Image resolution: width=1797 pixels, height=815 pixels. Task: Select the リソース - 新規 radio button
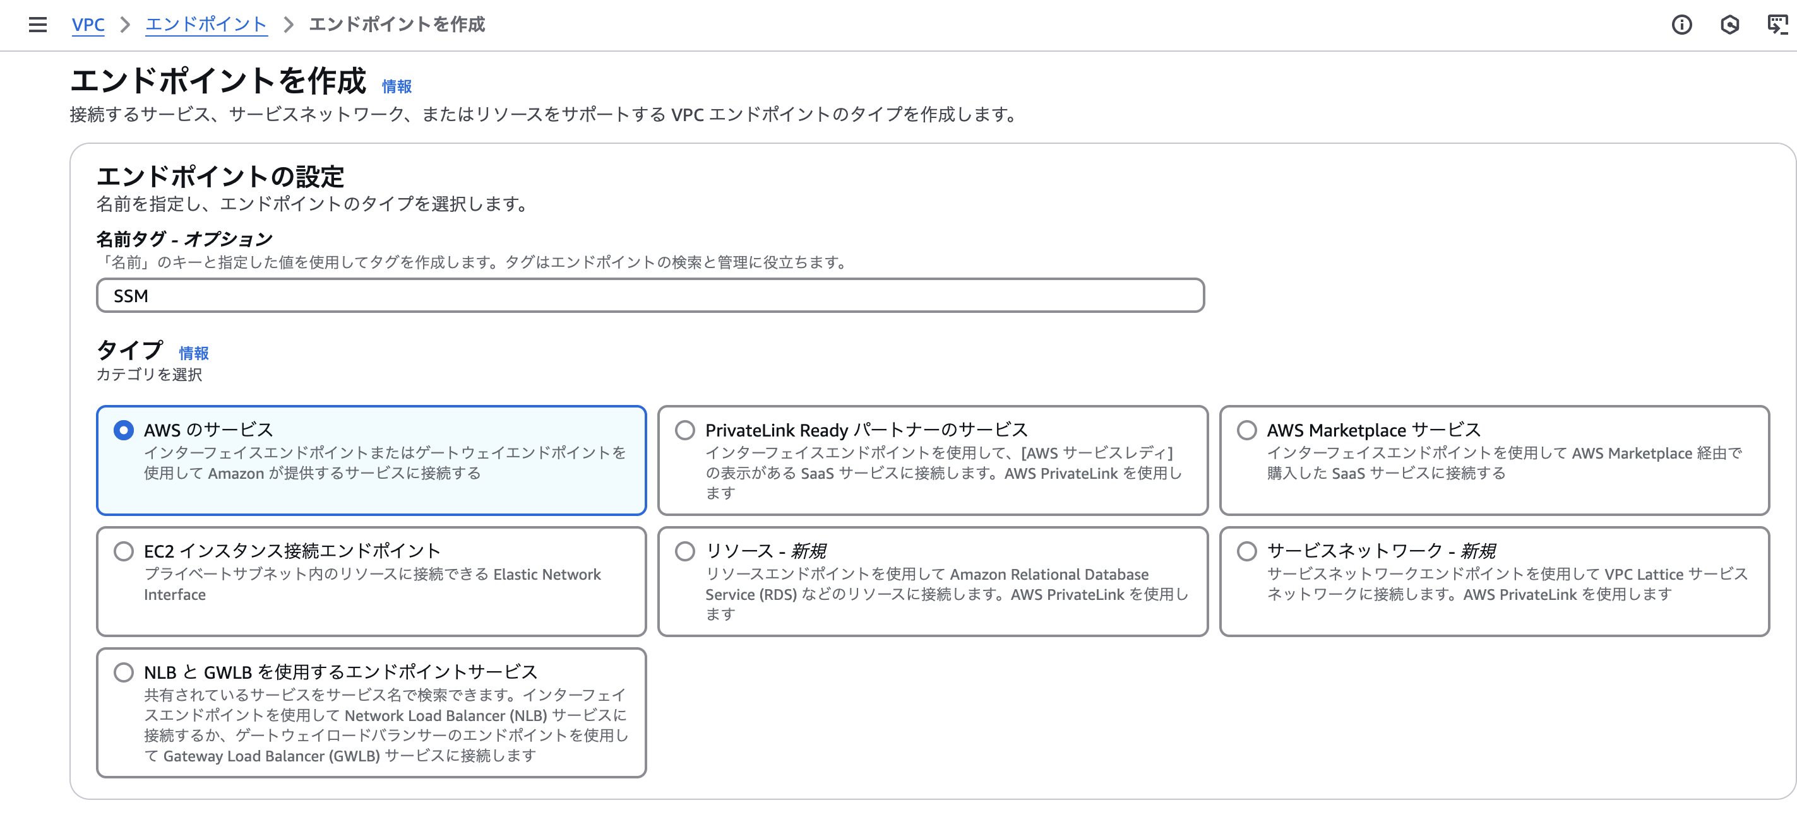click(x=685, y=551)
